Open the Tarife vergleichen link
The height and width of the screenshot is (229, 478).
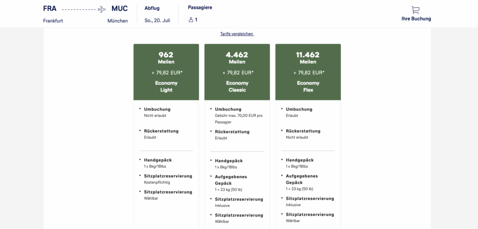point(237,34)
